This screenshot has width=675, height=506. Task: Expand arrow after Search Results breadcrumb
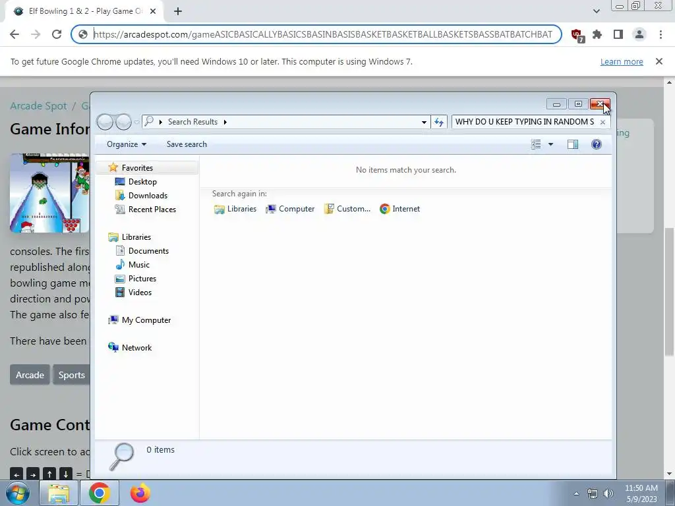pyautogui.click(x=225, y=122)
